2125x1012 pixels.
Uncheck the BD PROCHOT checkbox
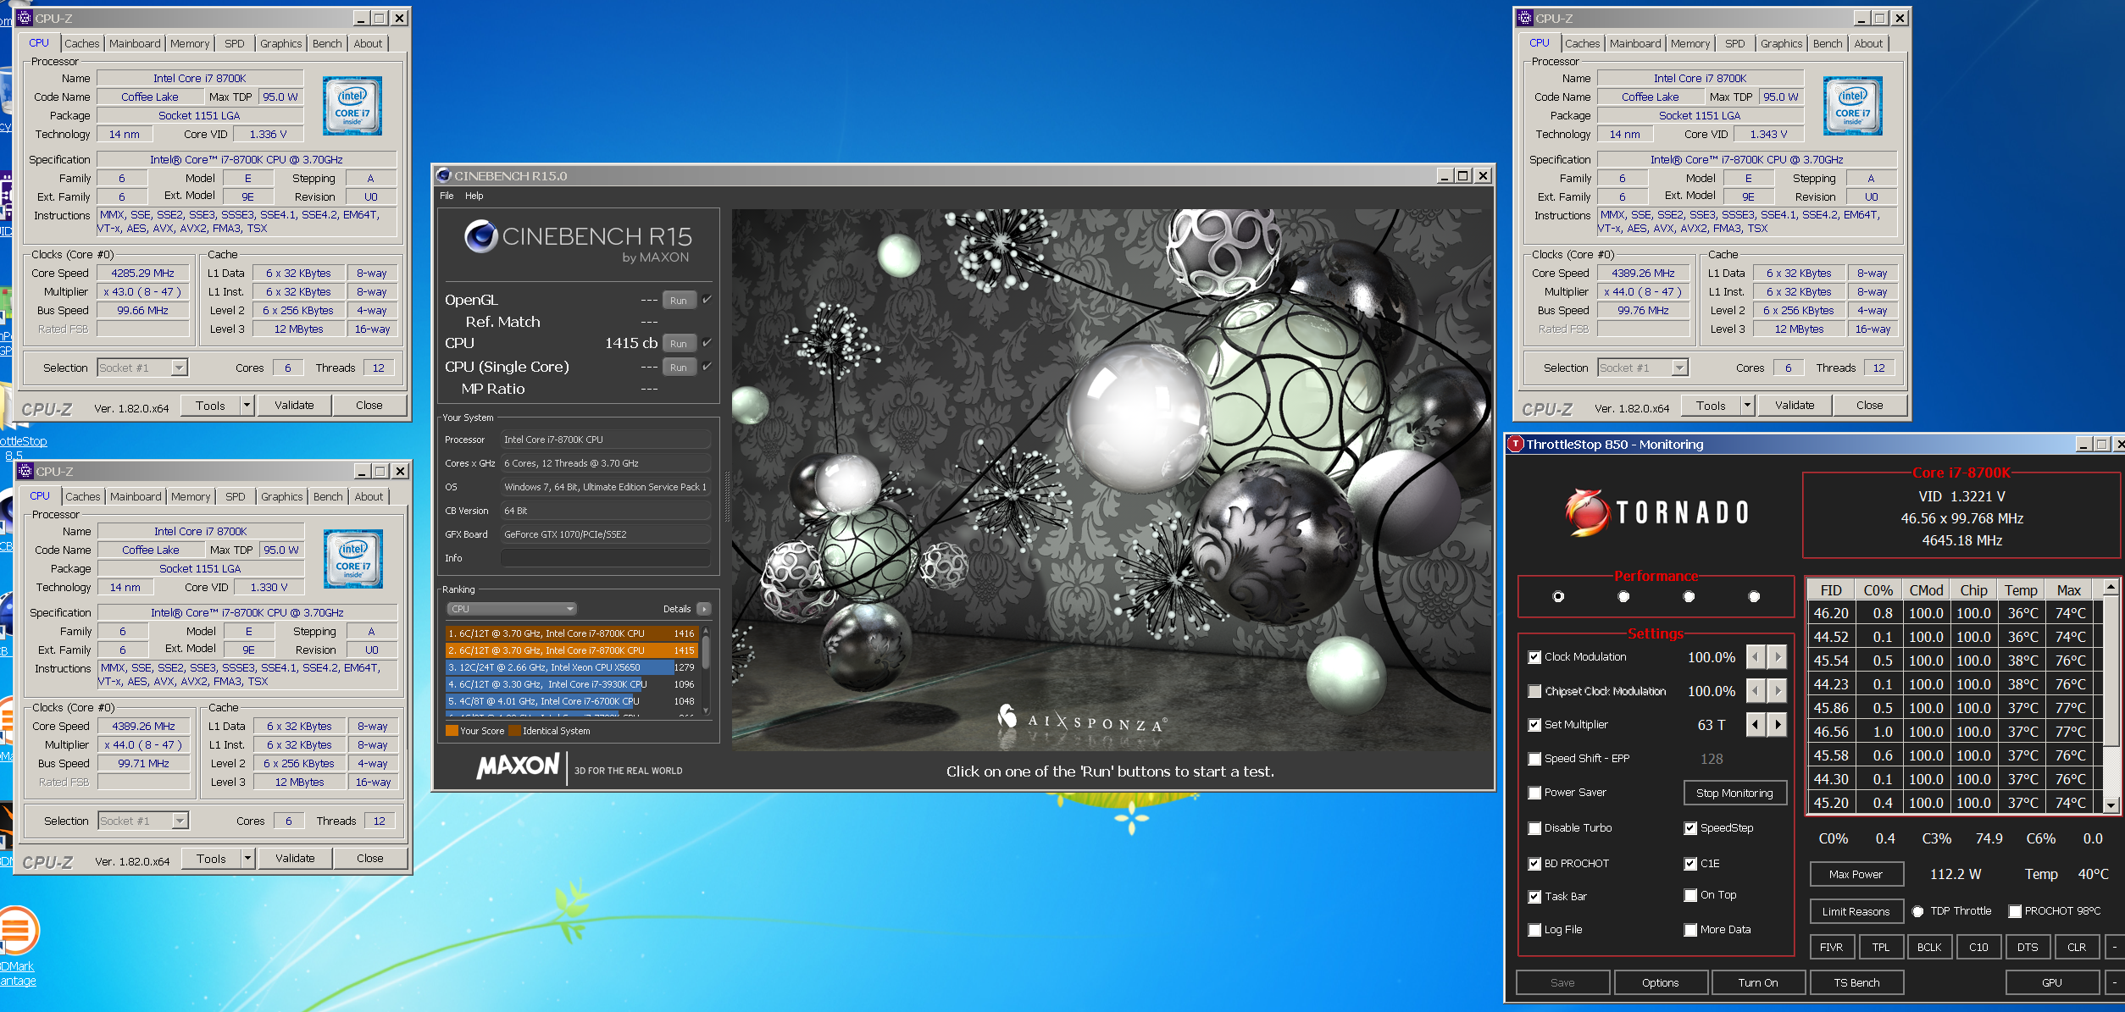[1534, 864]
